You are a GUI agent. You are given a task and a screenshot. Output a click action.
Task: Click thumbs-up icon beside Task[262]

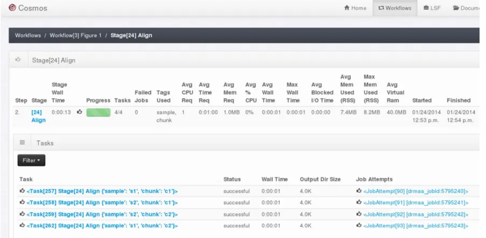(22, 225)
